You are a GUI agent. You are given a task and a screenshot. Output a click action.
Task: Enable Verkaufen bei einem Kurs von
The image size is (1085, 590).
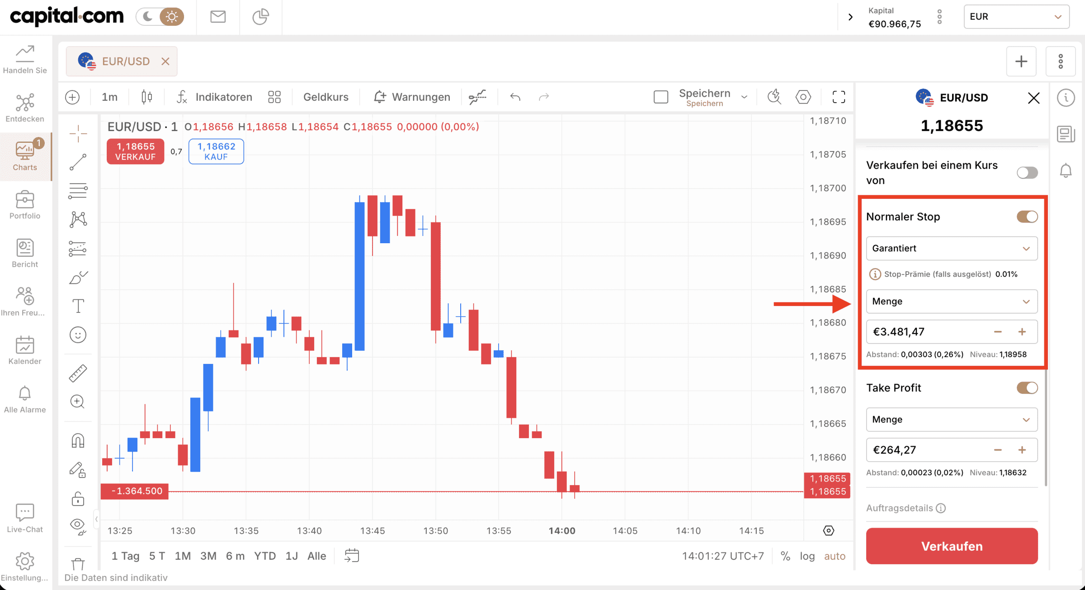1027,172
